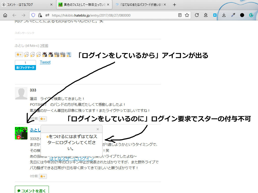Click the Hatena Bookmark B! toolbar extension
The width and height of the screenshot is (258, 193).
215,15
